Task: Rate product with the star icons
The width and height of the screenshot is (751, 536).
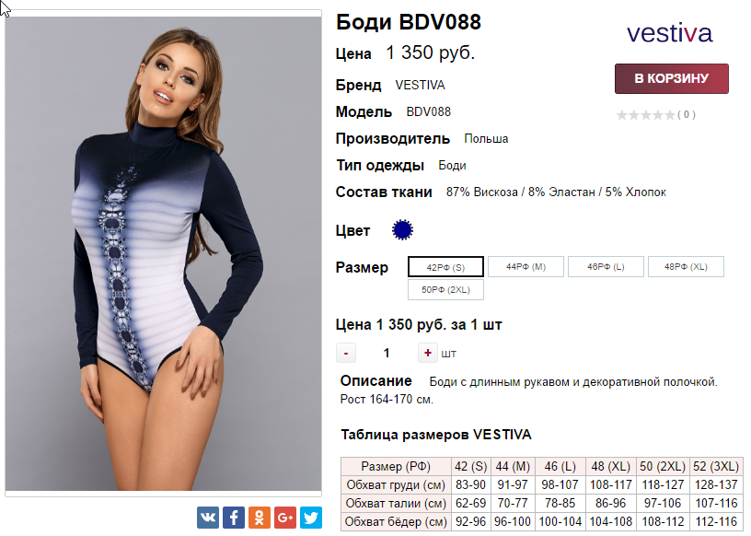Action: (x=645, y=115)
